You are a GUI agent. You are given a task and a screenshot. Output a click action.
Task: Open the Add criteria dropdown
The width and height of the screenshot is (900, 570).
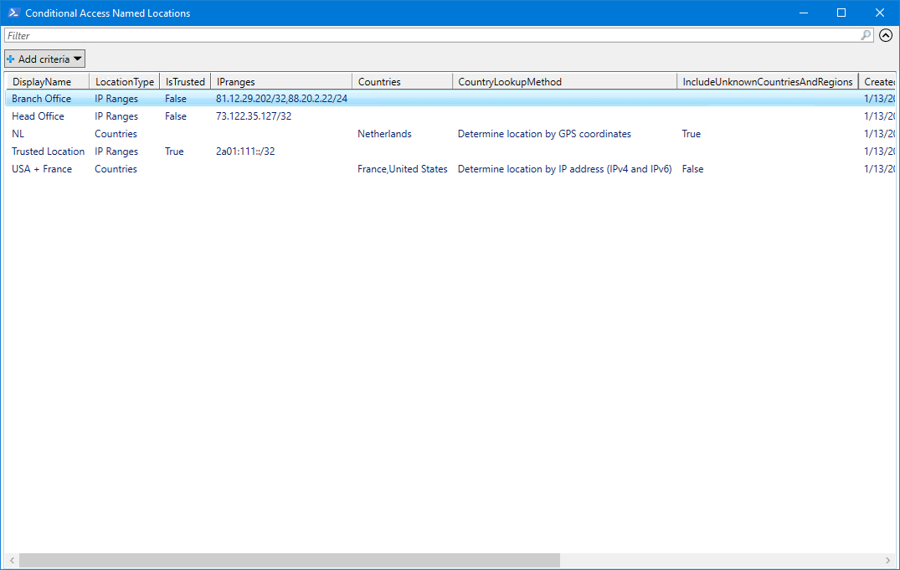[x=45, y=59]
